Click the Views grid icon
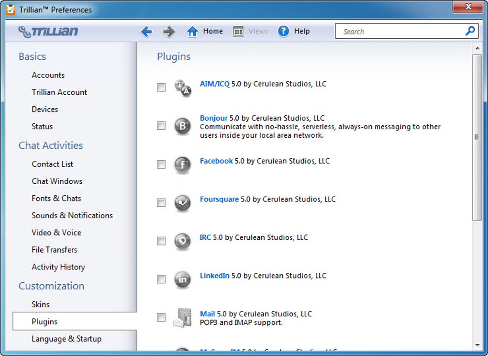The image size is (488, 356). 238,32
